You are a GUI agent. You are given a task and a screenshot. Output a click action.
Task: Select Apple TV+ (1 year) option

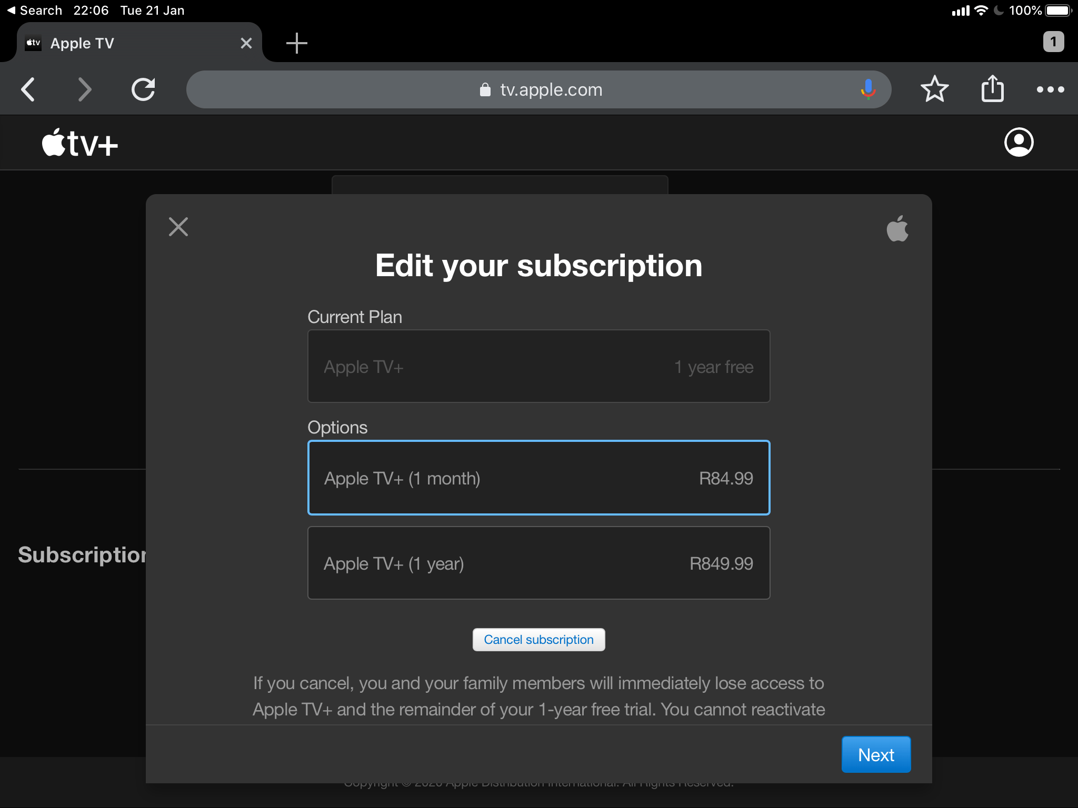[539, 563]
